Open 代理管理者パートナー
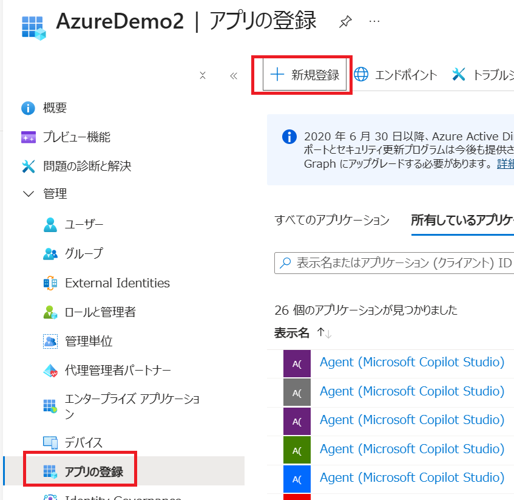The width and height of the screenshot is (514, 500). coord(118,371)
